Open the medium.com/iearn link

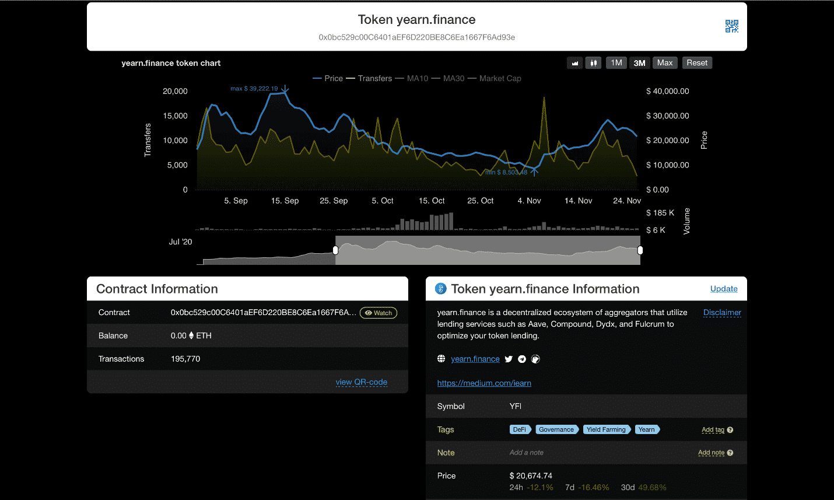(x=484, y=383)
